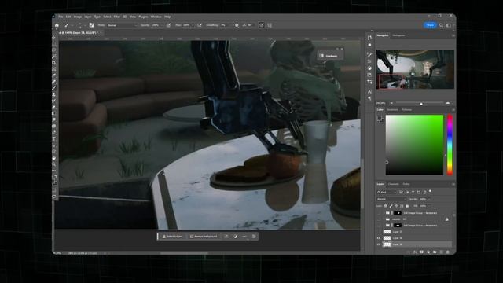The image size is (503, 283).
Task: Enable airbrush-style build-up icon
Action: (200, 25)
